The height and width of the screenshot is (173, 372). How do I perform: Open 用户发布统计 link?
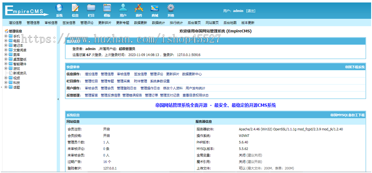195,88
